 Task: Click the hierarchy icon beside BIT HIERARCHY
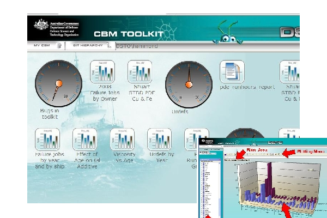click(108, 45)
